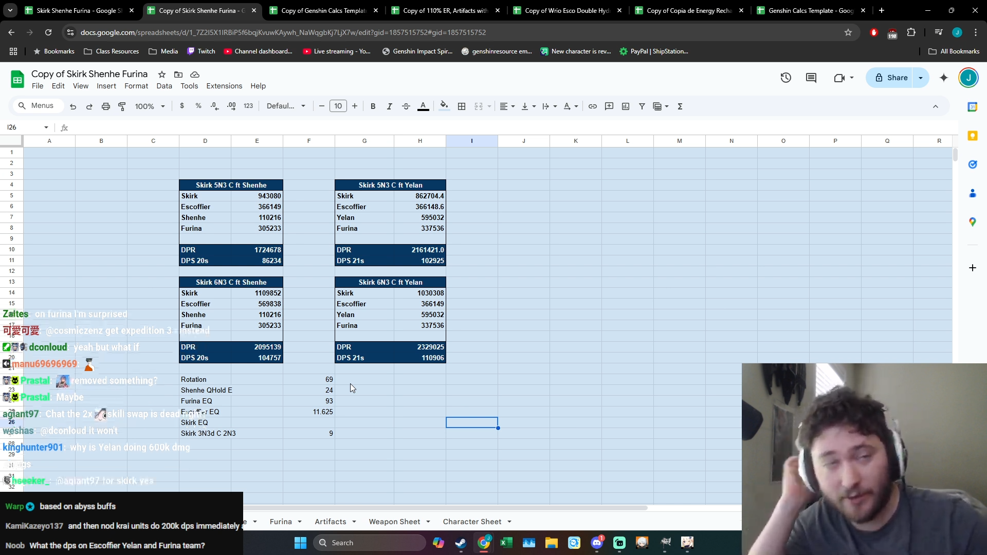This screenshot has height=555, width=987.
Task: Open the Data menu
Action: 164,86
